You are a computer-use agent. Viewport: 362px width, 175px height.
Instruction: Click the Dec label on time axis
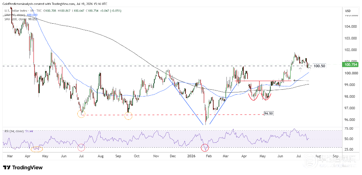coord(173,156)
